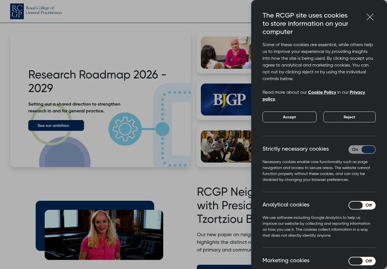Turn on the Marketing cookies switch
The image size is (387, 269).
coord(362,261)
